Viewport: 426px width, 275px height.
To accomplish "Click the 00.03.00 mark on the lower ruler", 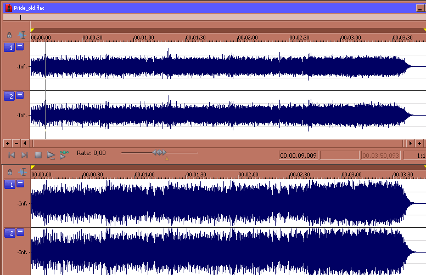I will [351, 174].
